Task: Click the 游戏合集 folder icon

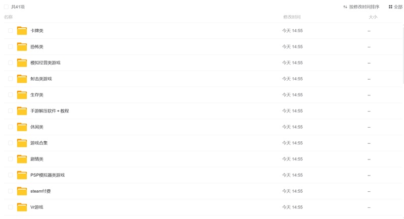Action: pyautogui.click(x=22, y=143)
